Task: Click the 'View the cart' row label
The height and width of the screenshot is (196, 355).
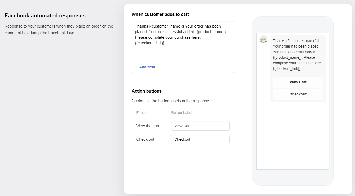Action: [x=148, y=126]
